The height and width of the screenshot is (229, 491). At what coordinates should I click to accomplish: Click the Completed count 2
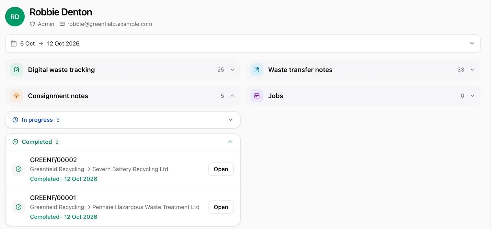click(57, 142)
